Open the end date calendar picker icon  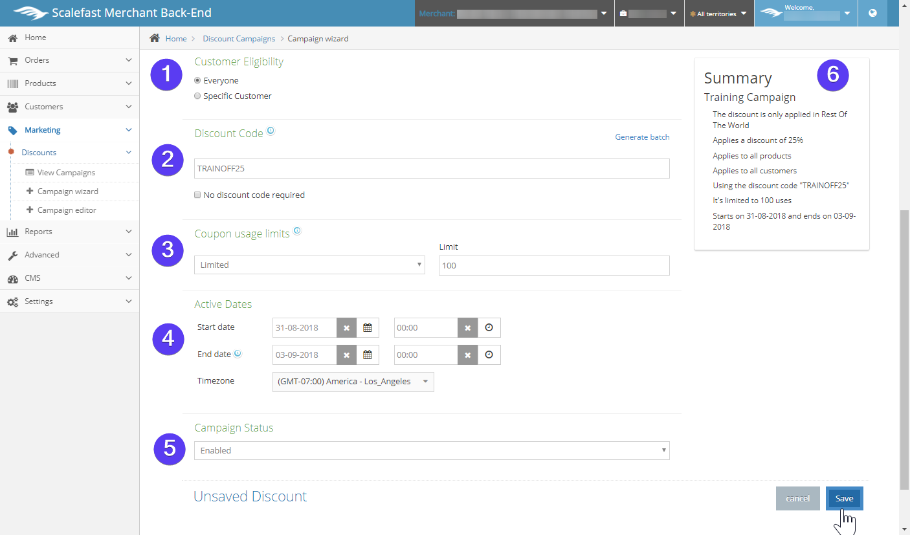coord(367,355)
